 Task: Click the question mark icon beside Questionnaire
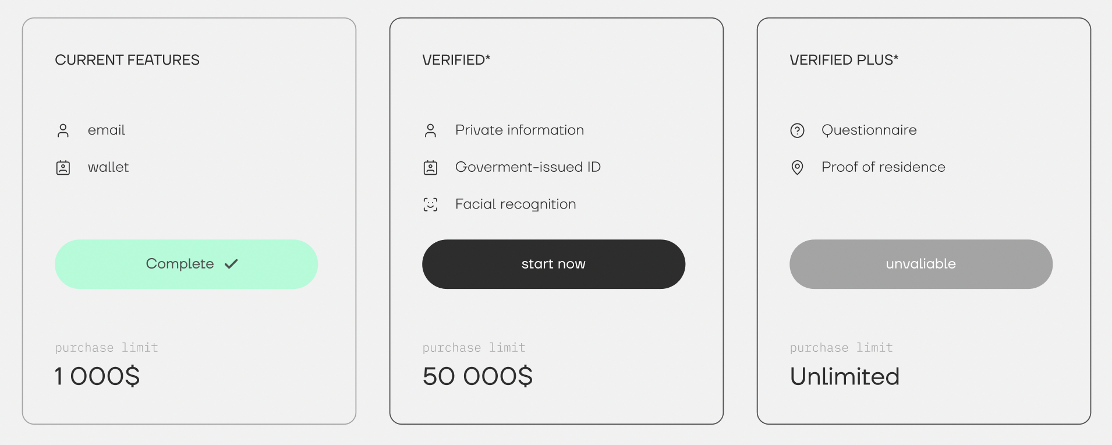pyautogui.click(x=797, y=130)
